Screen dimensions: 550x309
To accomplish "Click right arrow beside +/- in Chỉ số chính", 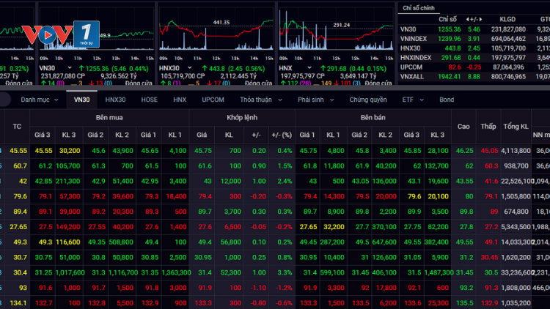I will tap(480, 20).
